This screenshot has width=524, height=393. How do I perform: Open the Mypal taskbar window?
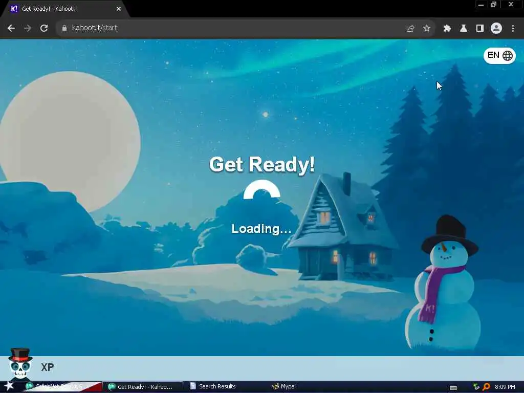(x=283, y=387)
